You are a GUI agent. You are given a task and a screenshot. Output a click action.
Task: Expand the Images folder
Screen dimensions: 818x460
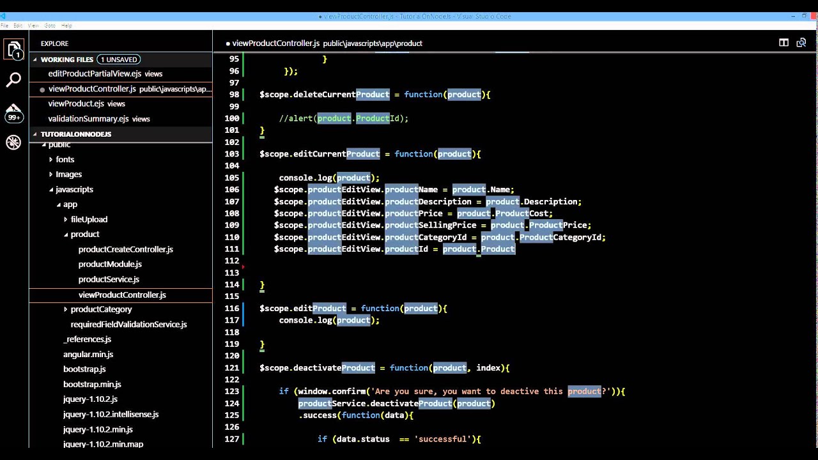(x=50, y=174)
